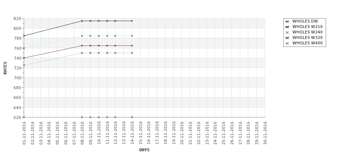Click W210 data point at 09-11-2016
The width and height of the screenshot is (356, 156).
[90, 21]
